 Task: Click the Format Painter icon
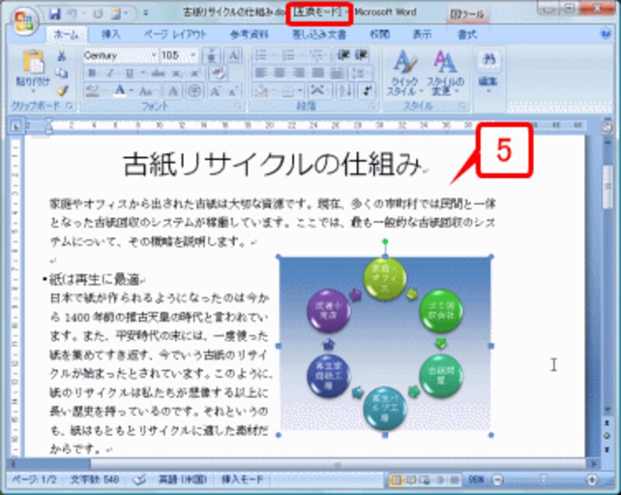[x=62, y=91]
